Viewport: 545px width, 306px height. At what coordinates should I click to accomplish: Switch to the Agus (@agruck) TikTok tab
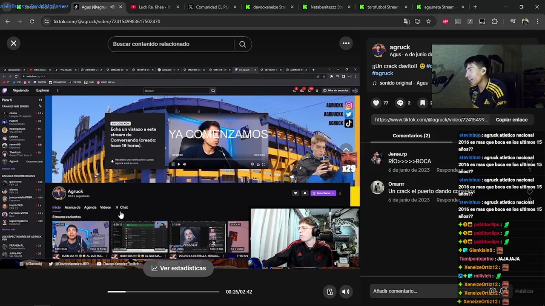(x=94, y=7)
